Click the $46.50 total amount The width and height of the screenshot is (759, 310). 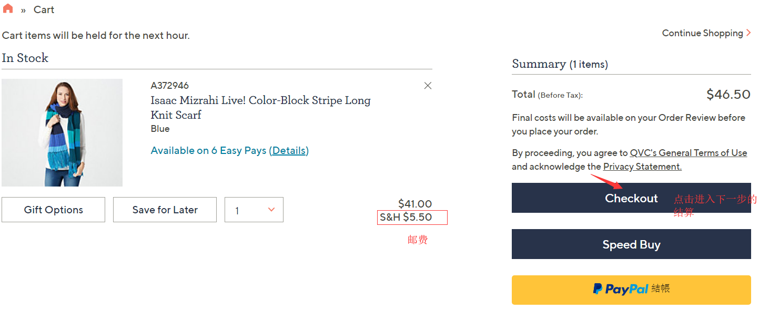pyautogui.click(x=728, y=95)
